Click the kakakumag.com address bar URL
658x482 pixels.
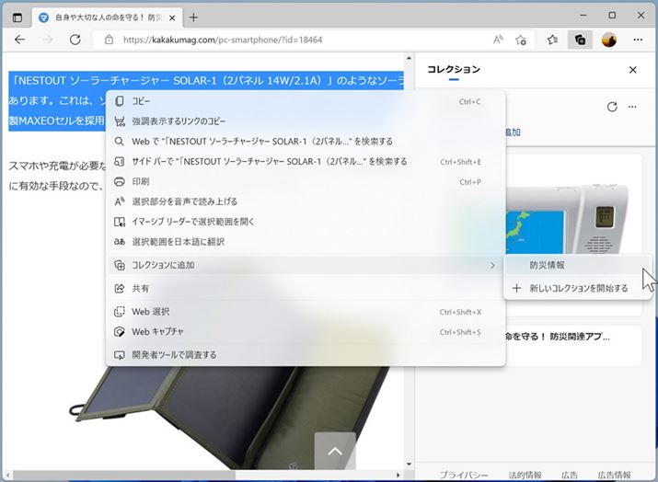point(223,40)
